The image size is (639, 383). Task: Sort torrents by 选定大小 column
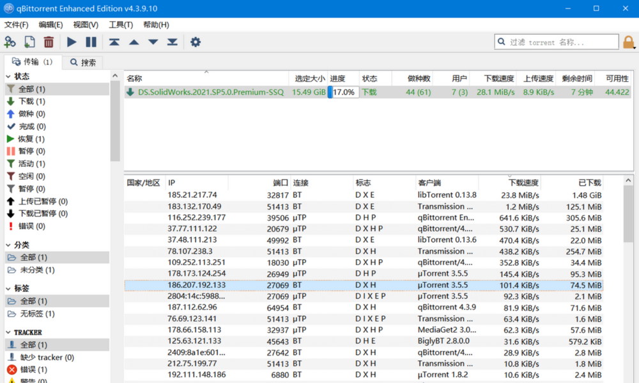(309, 78)
